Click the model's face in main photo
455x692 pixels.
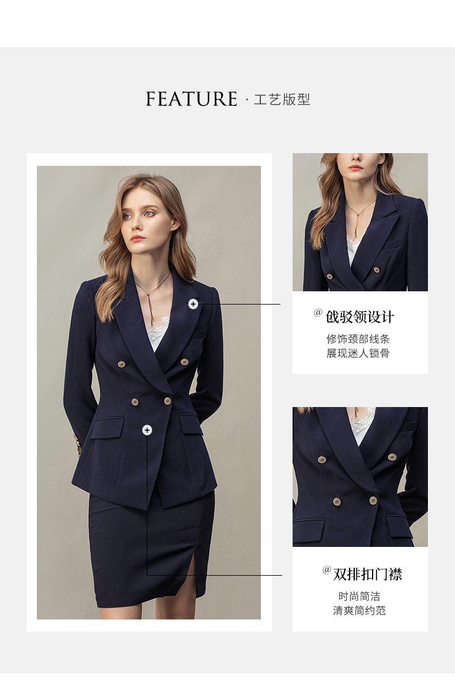(143, 222)
